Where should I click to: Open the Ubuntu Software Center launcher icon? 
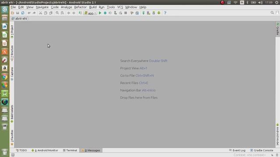pyautogui.click(x=5, y=51)
